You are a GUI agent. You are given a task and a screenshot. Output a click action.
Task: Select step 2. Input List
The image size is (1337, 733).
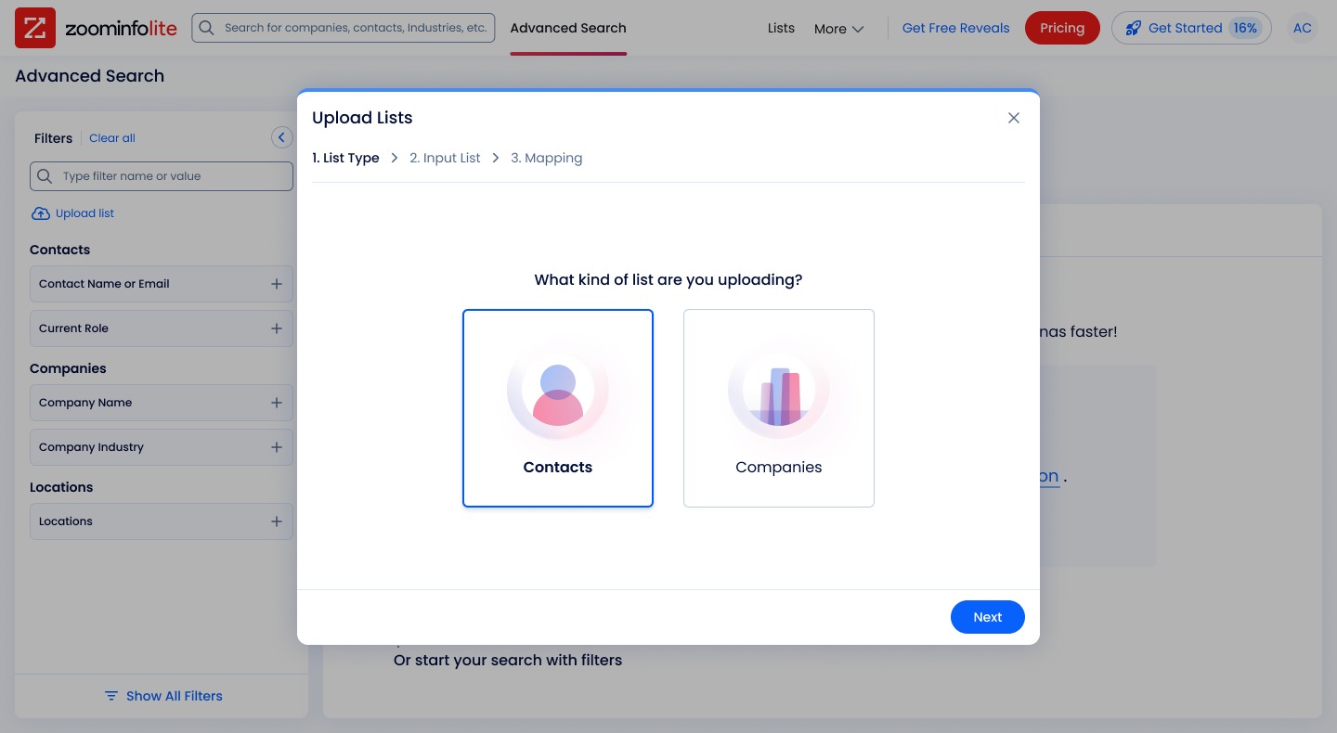point(445,158)
